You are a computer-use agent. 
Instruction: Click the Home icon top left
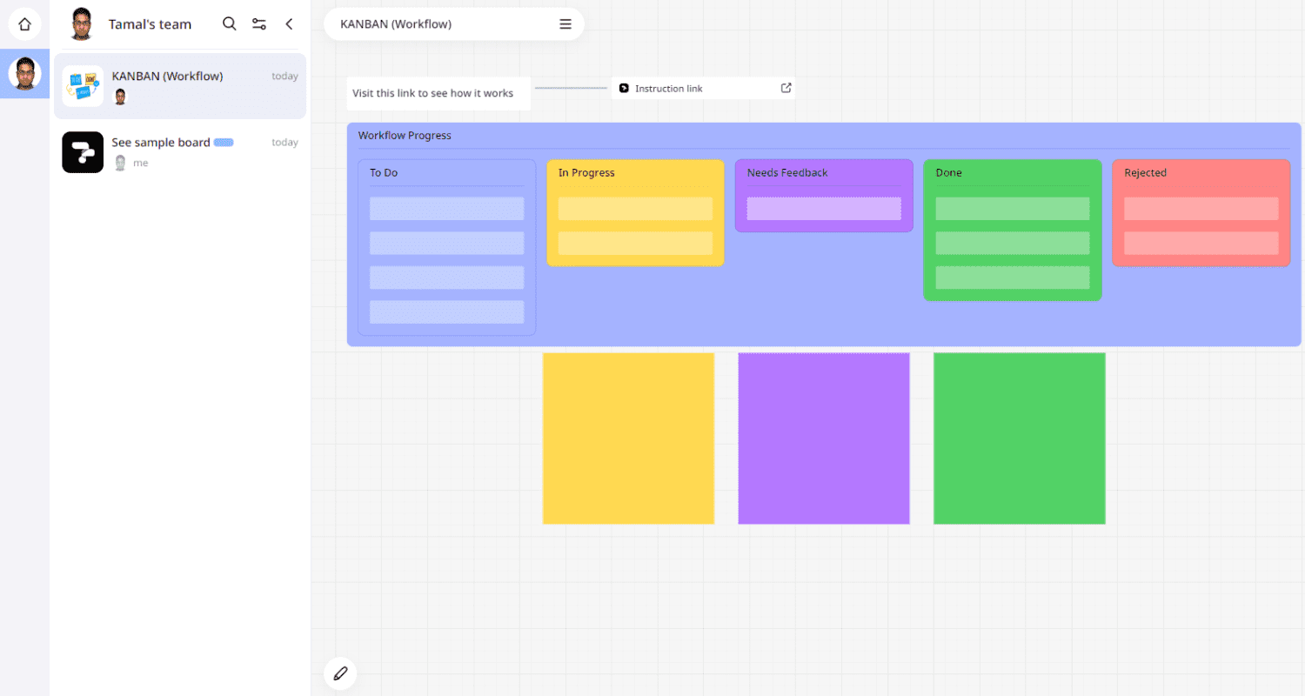pos(24,23)
